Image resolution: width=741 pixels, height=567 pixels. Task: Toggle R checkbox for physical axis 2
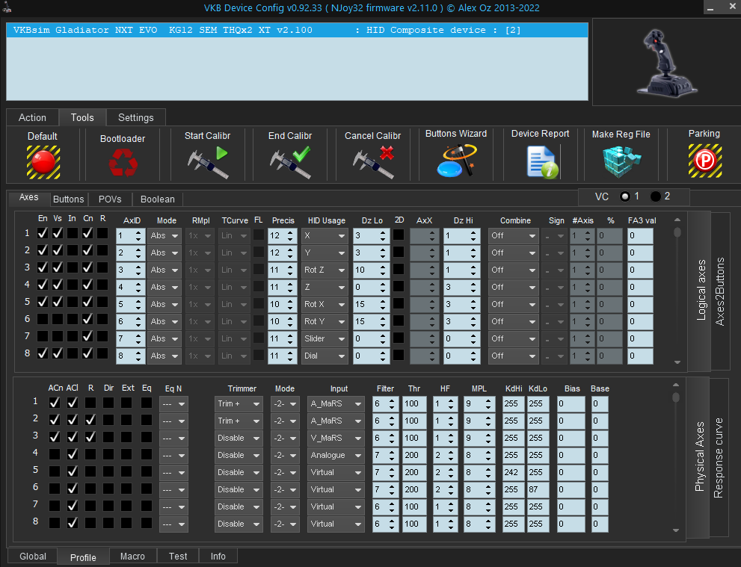(x=90, y=420)
